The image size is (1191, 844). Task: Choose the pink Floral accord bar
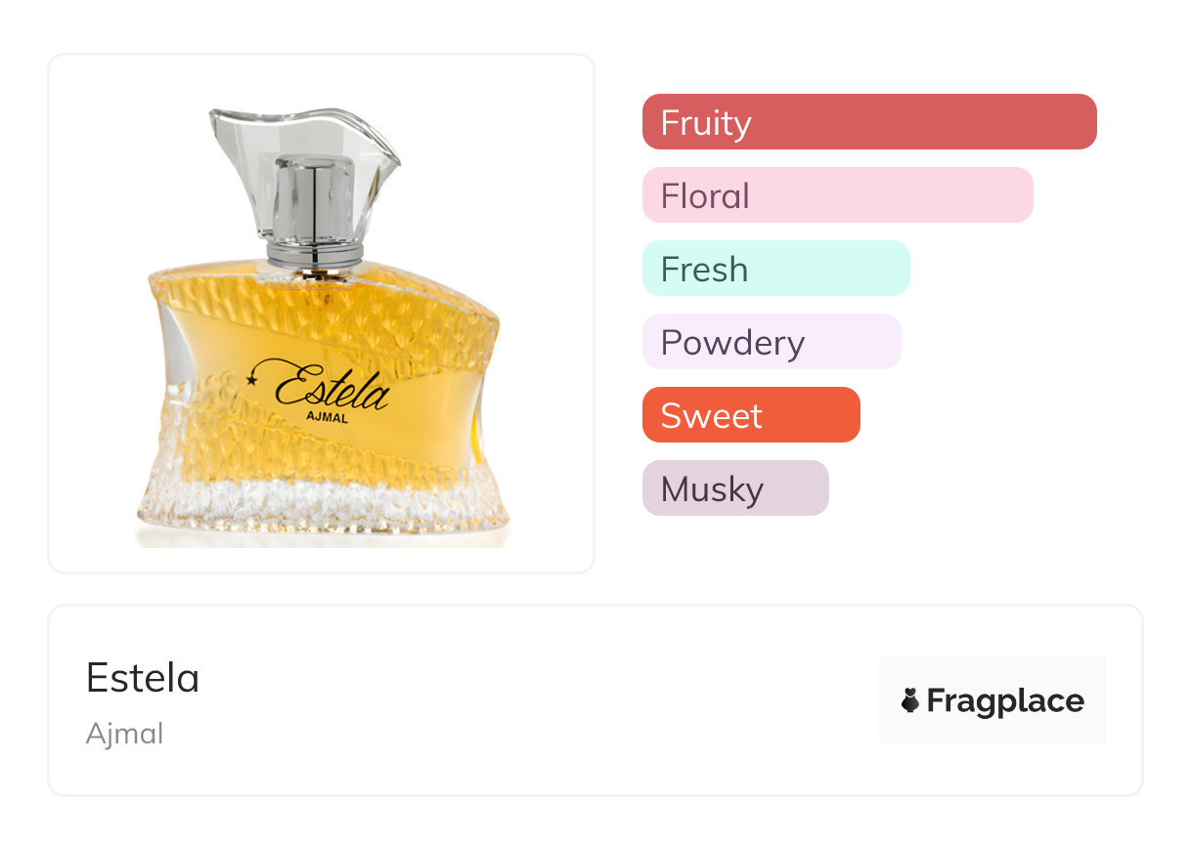(x=837, y=195)
